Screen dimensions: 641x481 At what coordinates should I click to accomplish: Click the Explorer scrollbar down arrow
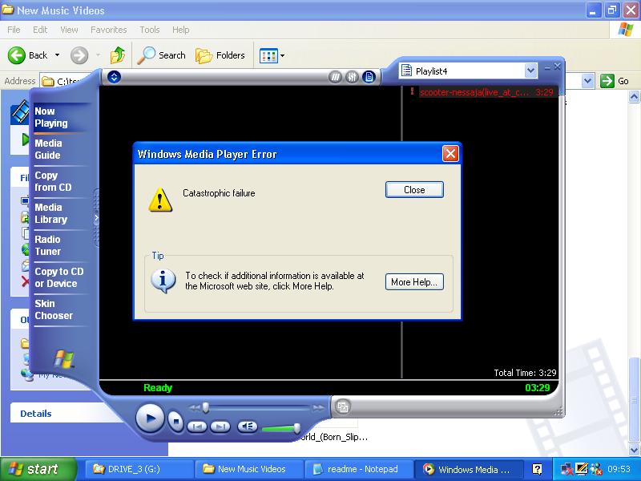[634, 450]
